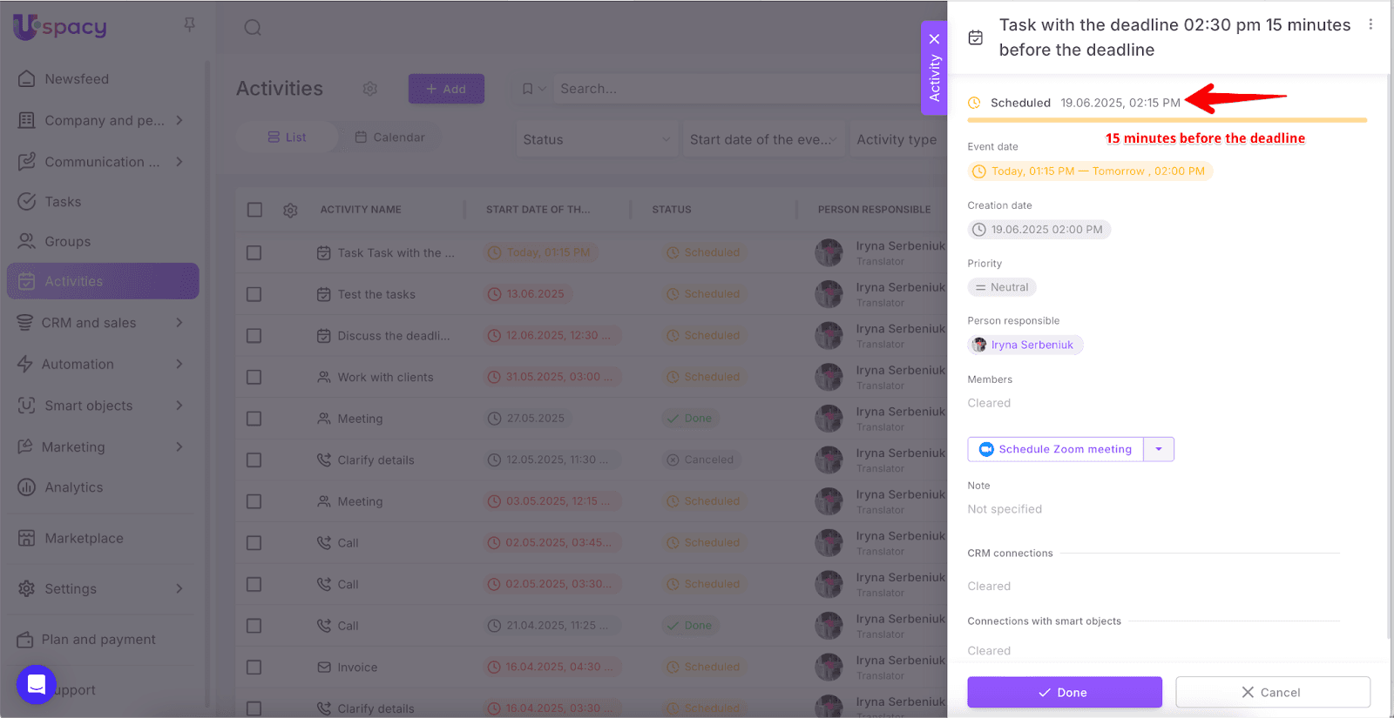Open the three-dot task options menu
Screen dimensions: 1394x718
pyautogui.click(x=1370, y=25)
